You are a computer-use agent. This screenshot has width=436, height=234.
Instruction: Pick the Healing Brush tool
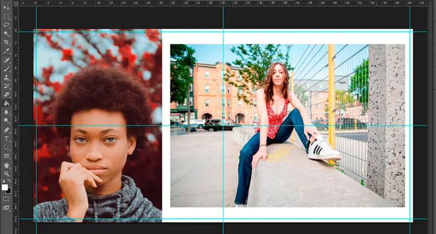tap(6, 60)
